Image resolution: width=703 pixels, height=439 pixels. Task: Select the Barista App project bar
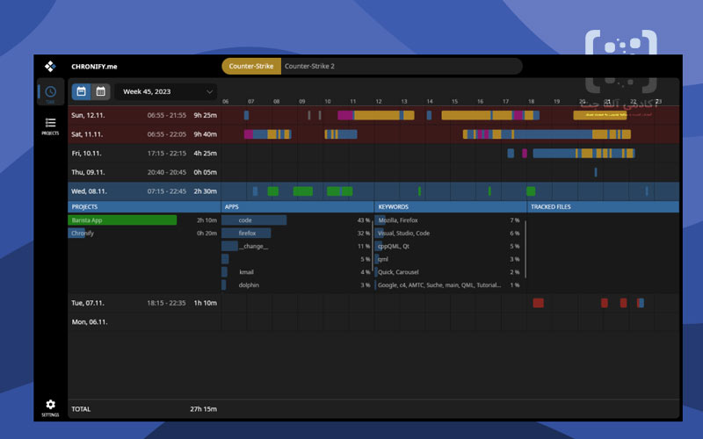[122, 220]
